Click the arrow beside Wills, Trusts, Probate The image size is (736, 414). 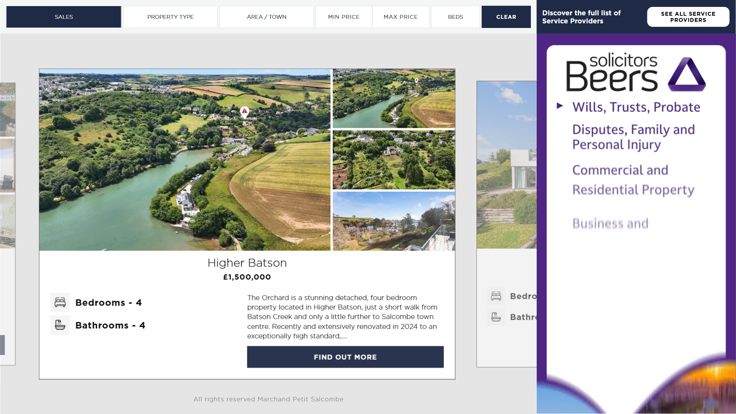tap(560, 106)
